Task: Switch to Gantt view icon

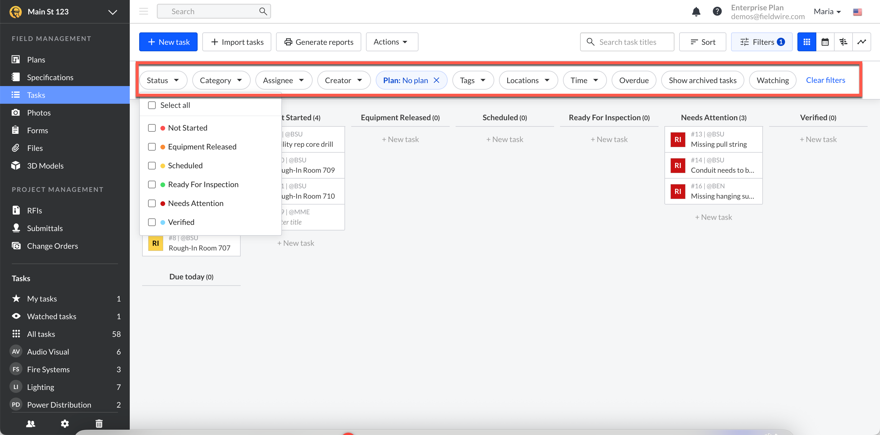Action: tap(843, 42)
